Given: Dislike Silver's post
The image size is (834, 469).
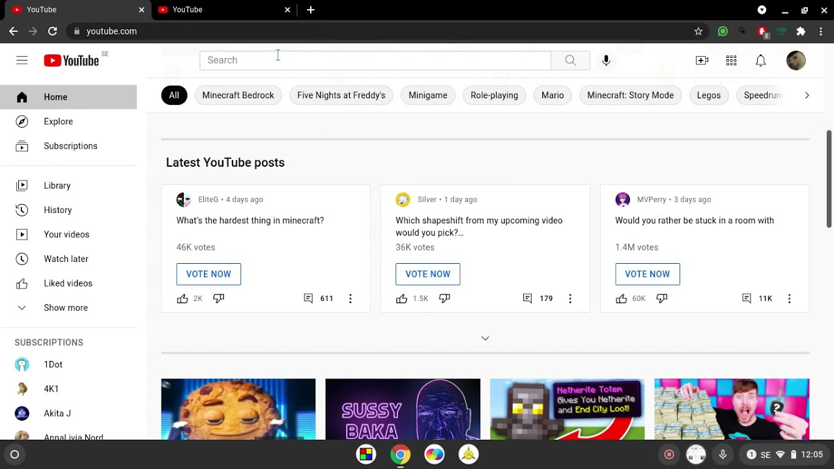Looking at the screenshot, I should pos(444,298).
